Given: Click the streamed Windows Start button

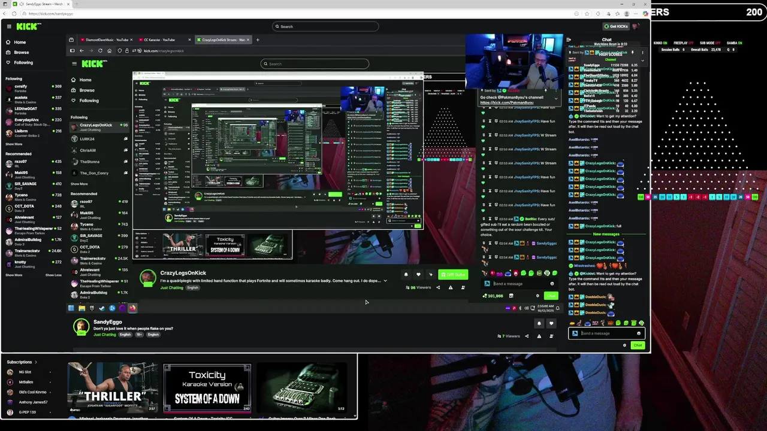Looking at the screenshot, I should tap(71, 308).
